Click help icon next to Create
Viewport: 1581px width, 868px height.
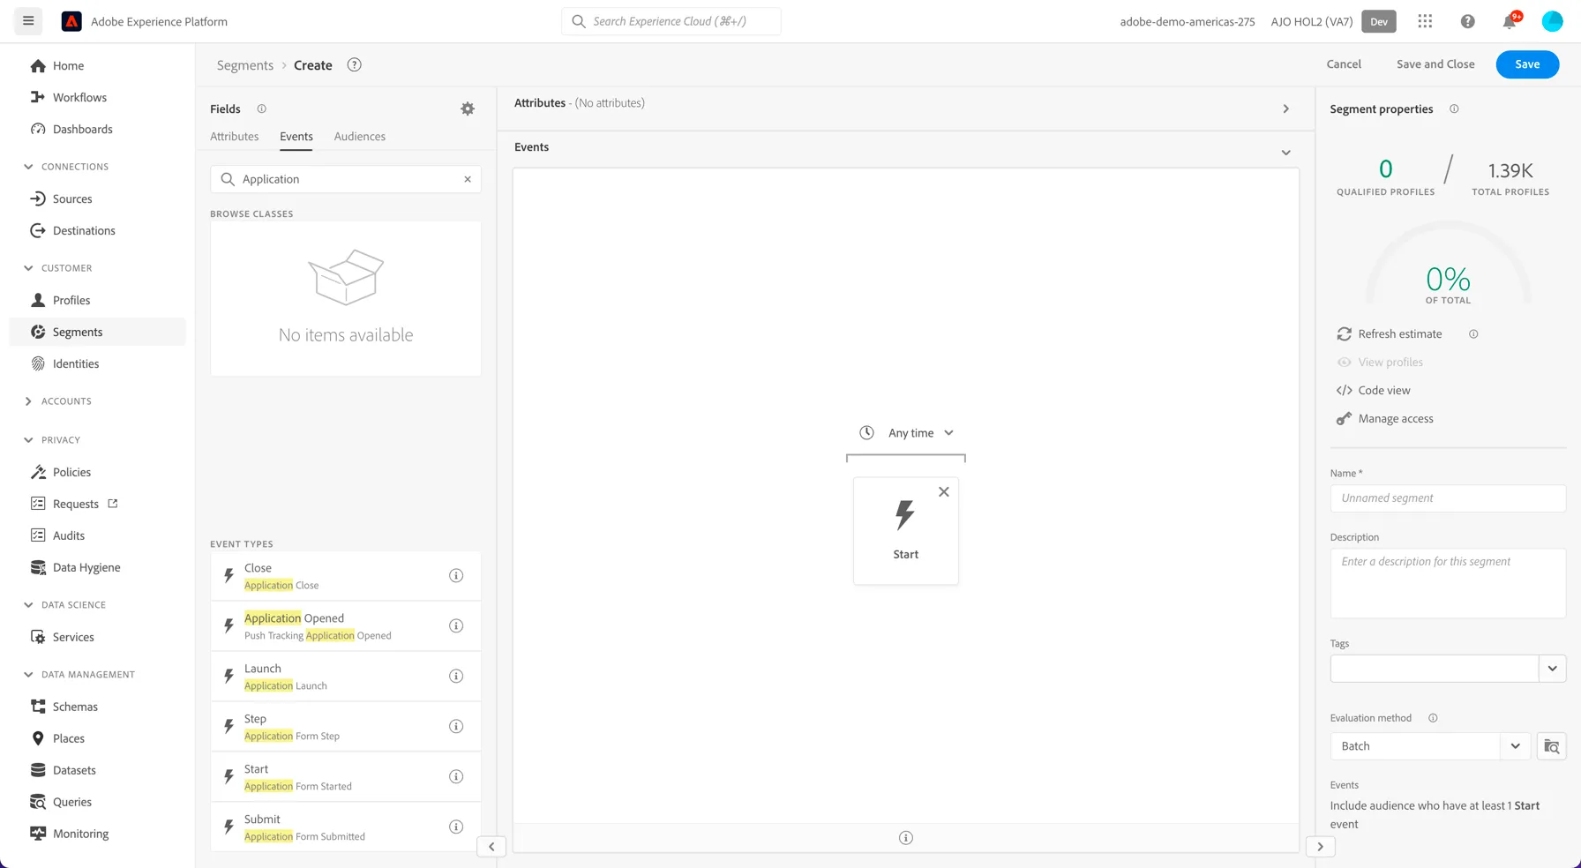click(x=354, y=65)
